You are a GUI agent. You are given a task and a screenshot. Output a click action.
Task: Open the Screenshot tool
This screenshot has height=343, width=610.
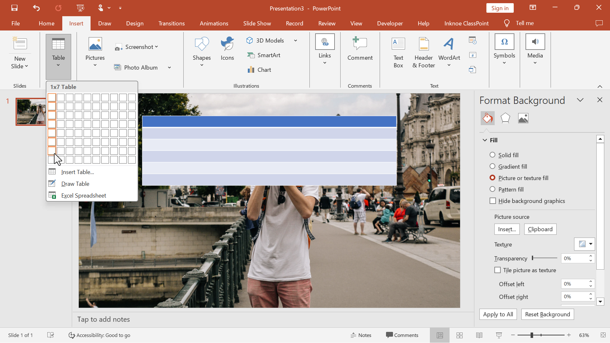[x=138, y=46]
